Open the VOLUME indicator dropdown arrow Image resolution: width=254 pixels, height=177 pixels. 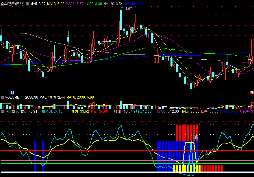[2, 97]
